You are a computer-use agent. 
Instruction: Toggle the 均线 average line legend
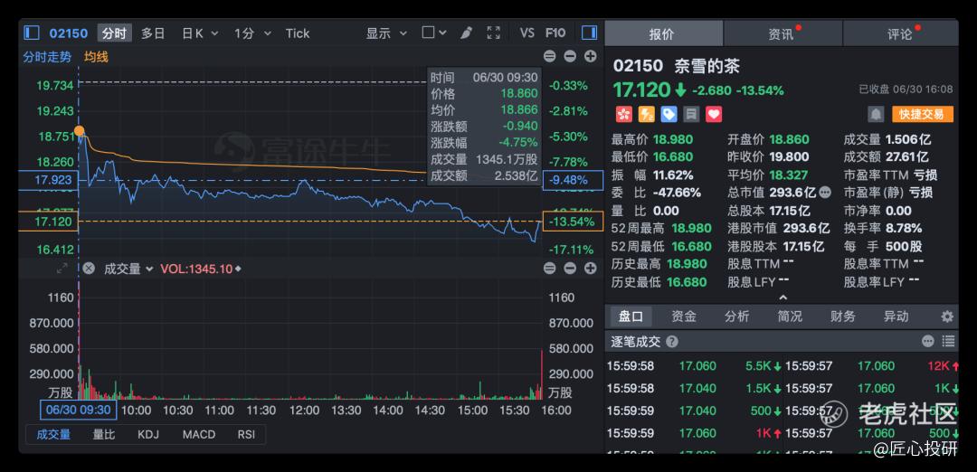click(97, 57)
